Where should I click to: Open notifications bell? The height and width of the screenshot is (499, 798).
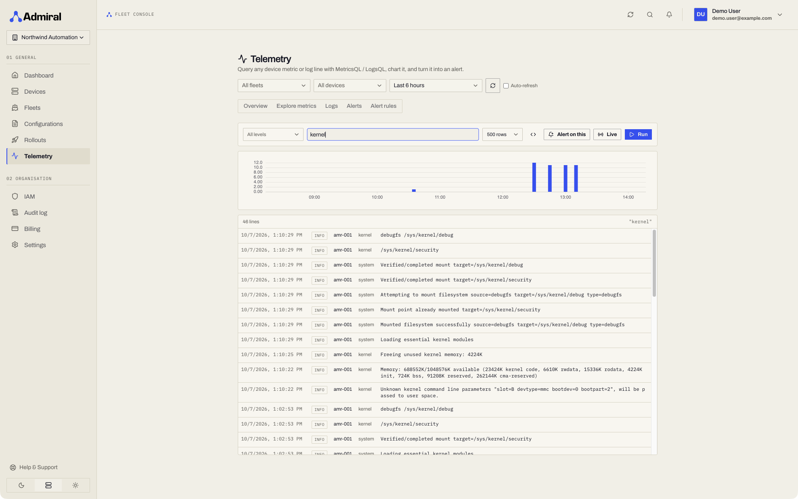[669, 15]
